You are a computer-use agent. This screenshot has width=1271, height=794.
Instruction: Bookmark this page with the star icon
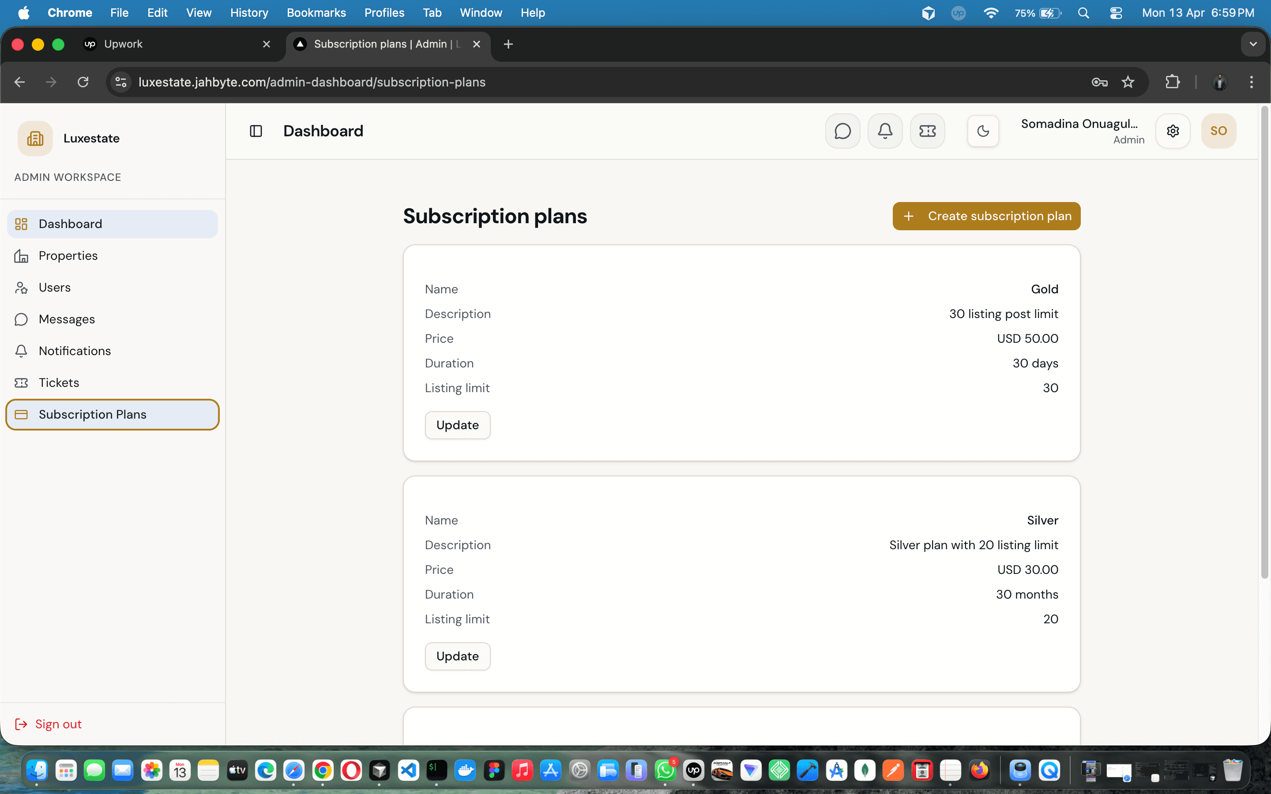pyautogui.click(x=1128, y=82)
